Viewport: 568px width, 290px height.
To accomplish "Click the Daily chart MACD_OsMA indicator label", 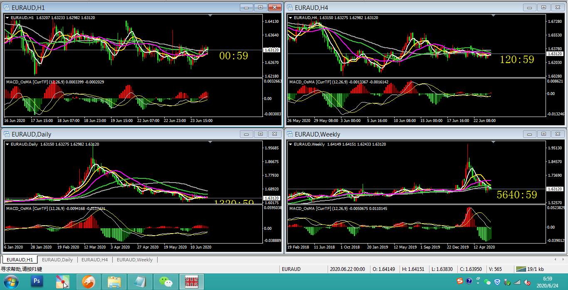I will 55,209.
